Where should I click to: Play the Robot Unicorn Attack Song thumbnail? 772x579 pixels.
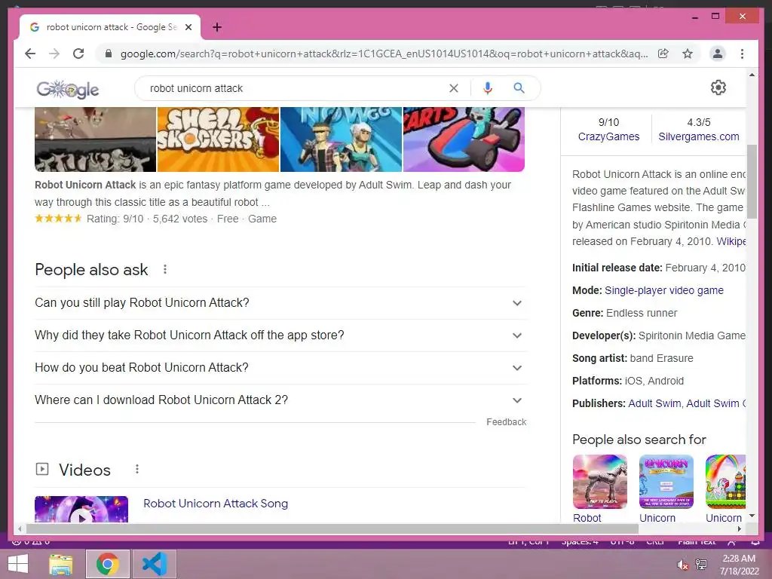tap(81, 509)
